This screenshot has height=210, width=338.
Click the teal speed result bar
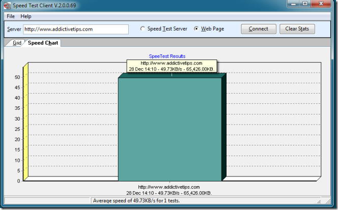coord(170,129)
